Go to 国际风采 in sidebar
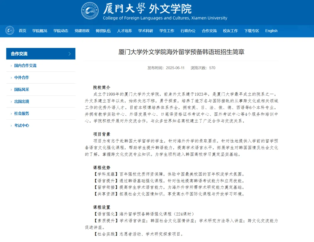This screenshot has height=242, width=314. coord(22,90)
